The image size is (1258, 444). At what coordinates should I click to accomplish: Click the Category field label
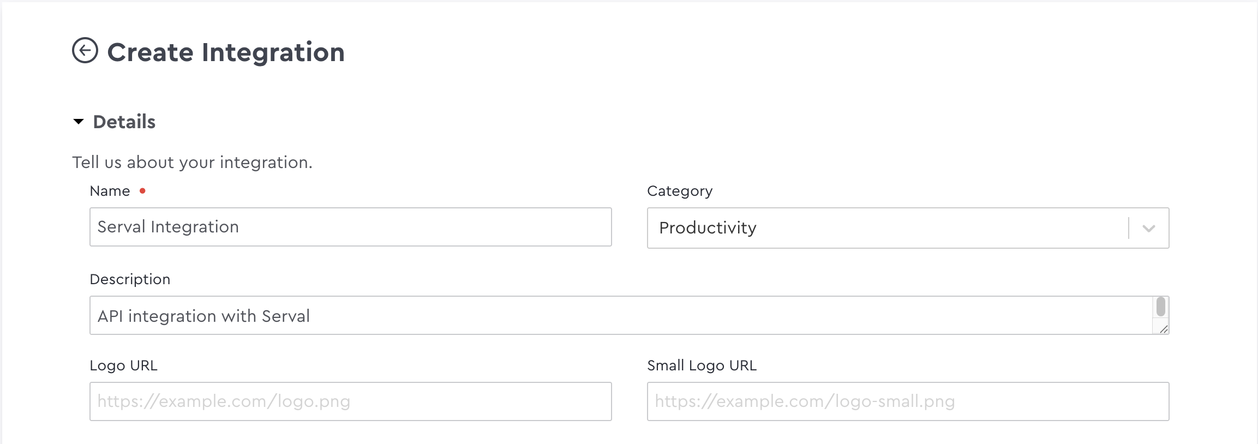(x=680, y=190)
